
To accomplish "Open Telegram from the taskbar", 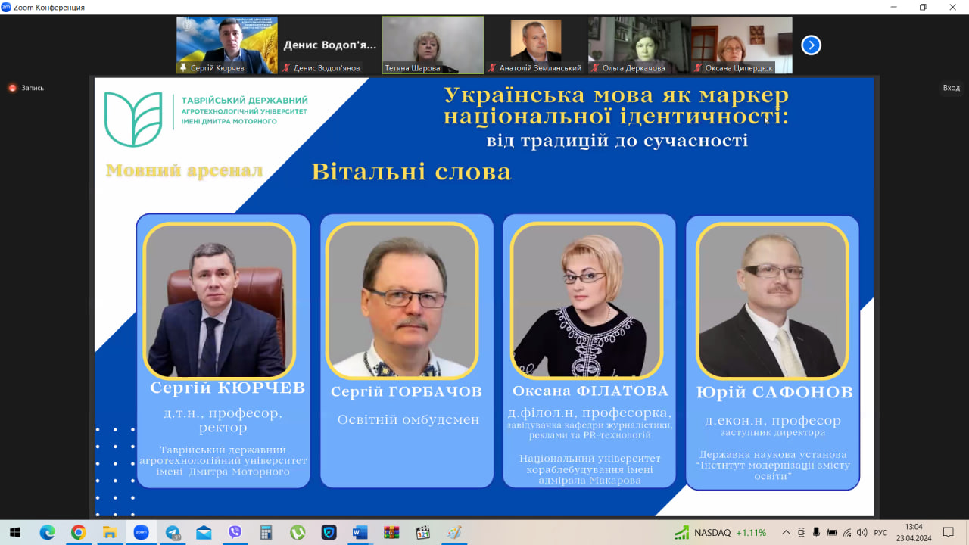I will (173, 532).
